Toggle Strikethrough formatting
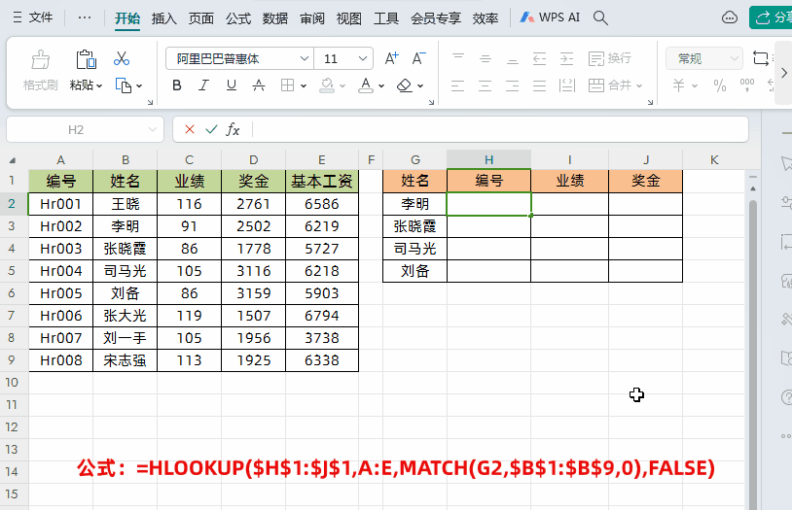The width and height of the screenshot is (792, 510). click(x=259, y=85)
